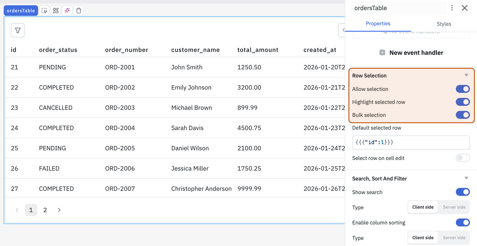This screenshot has height=246, width=477.
Task: Open the table filter funnel
Action: click(x=18, y=30)
